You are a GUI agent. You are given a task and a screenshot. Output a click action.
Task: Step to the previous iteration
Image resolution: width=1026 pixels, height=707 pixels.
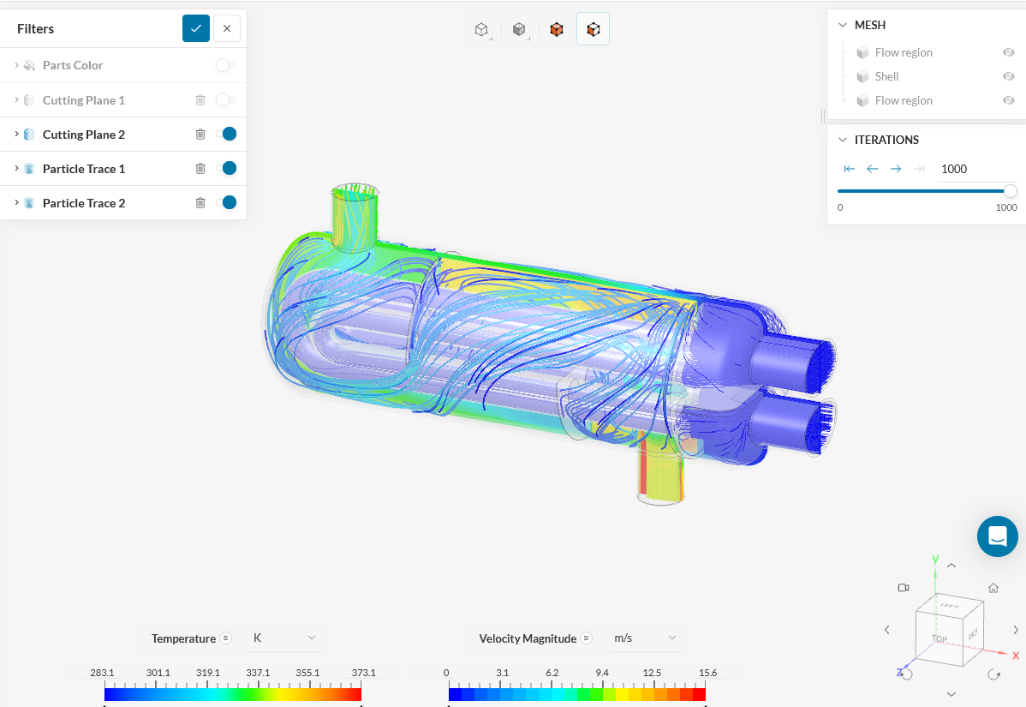[873, 169]
